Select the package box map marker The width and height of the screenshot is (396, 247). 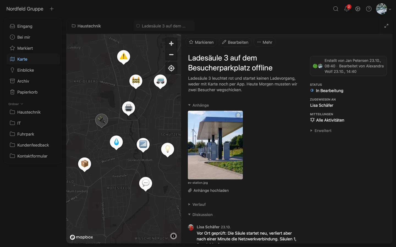84,164
